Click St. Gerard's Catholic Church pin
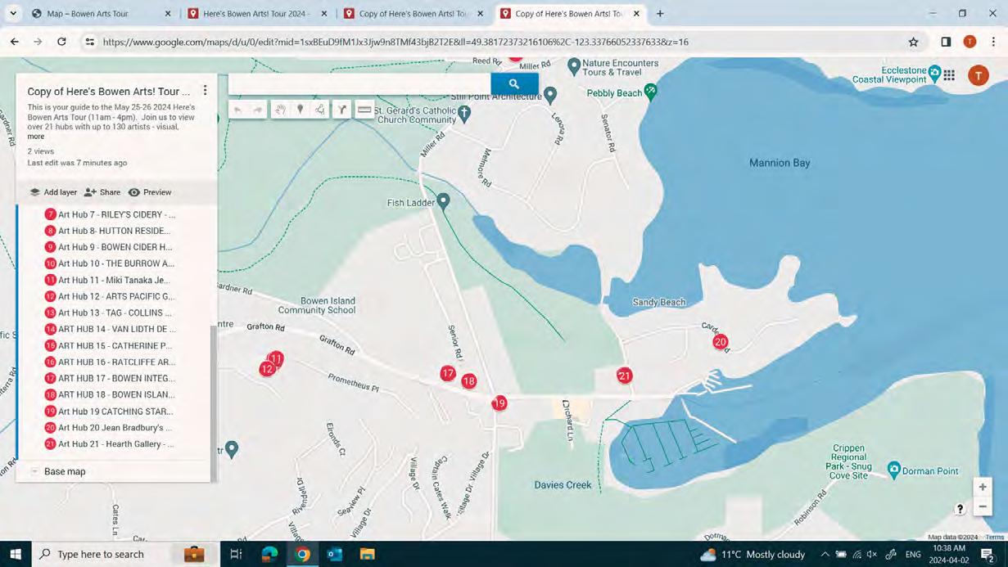Image resolution: width=1008 pixels, height=567 pixels. (x=464, y=112)
